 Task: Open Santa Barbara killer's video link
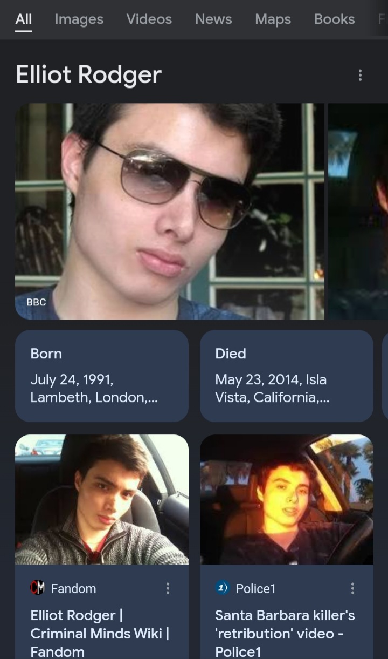coord(285,633)
